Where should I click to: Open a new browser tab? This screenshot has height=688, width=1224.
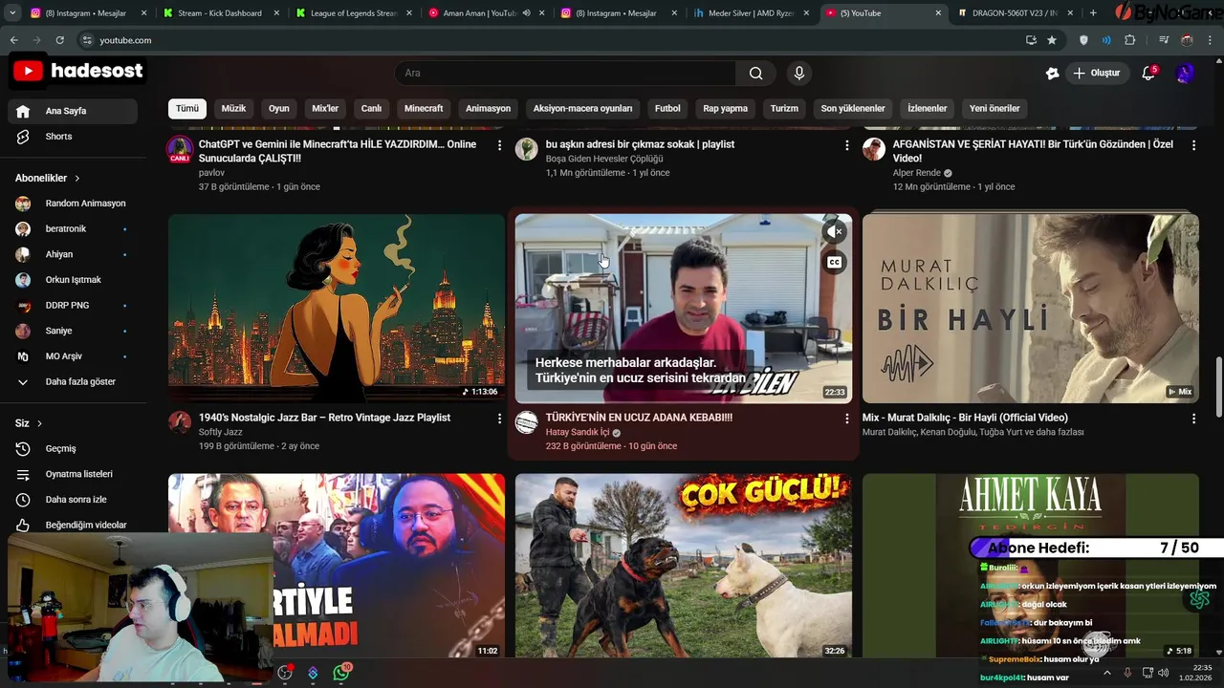[x=1093, y=13]
